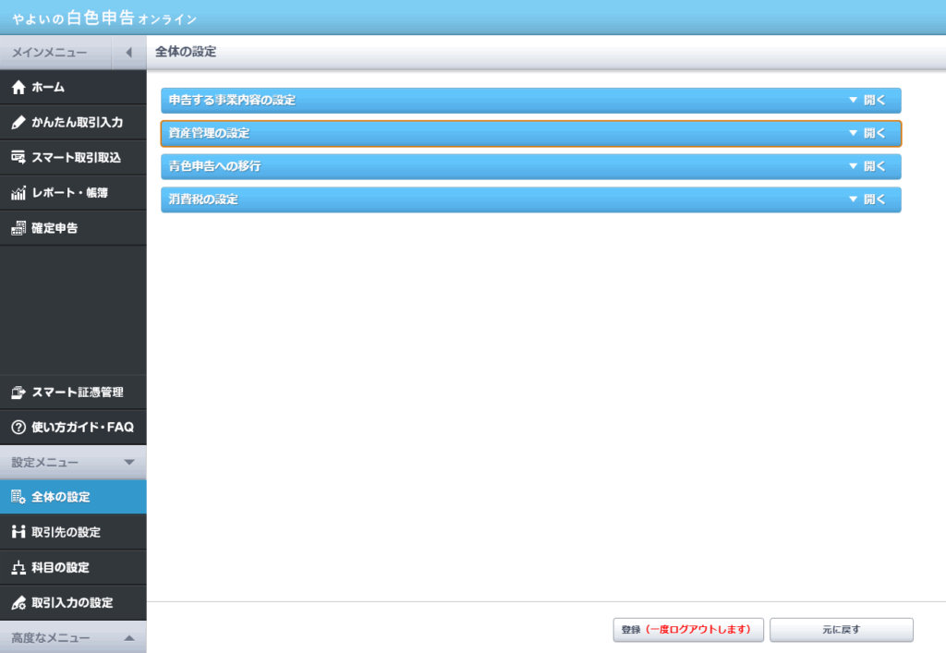The width and height of the screenshot is (946, 653).
Task: Click the 登録 button
Action: point(688,630)
